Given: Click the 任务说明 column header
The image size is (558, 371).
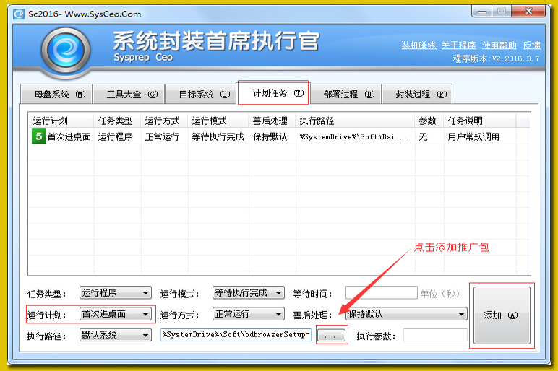Looking at the screenshot, I should (480, 121).
